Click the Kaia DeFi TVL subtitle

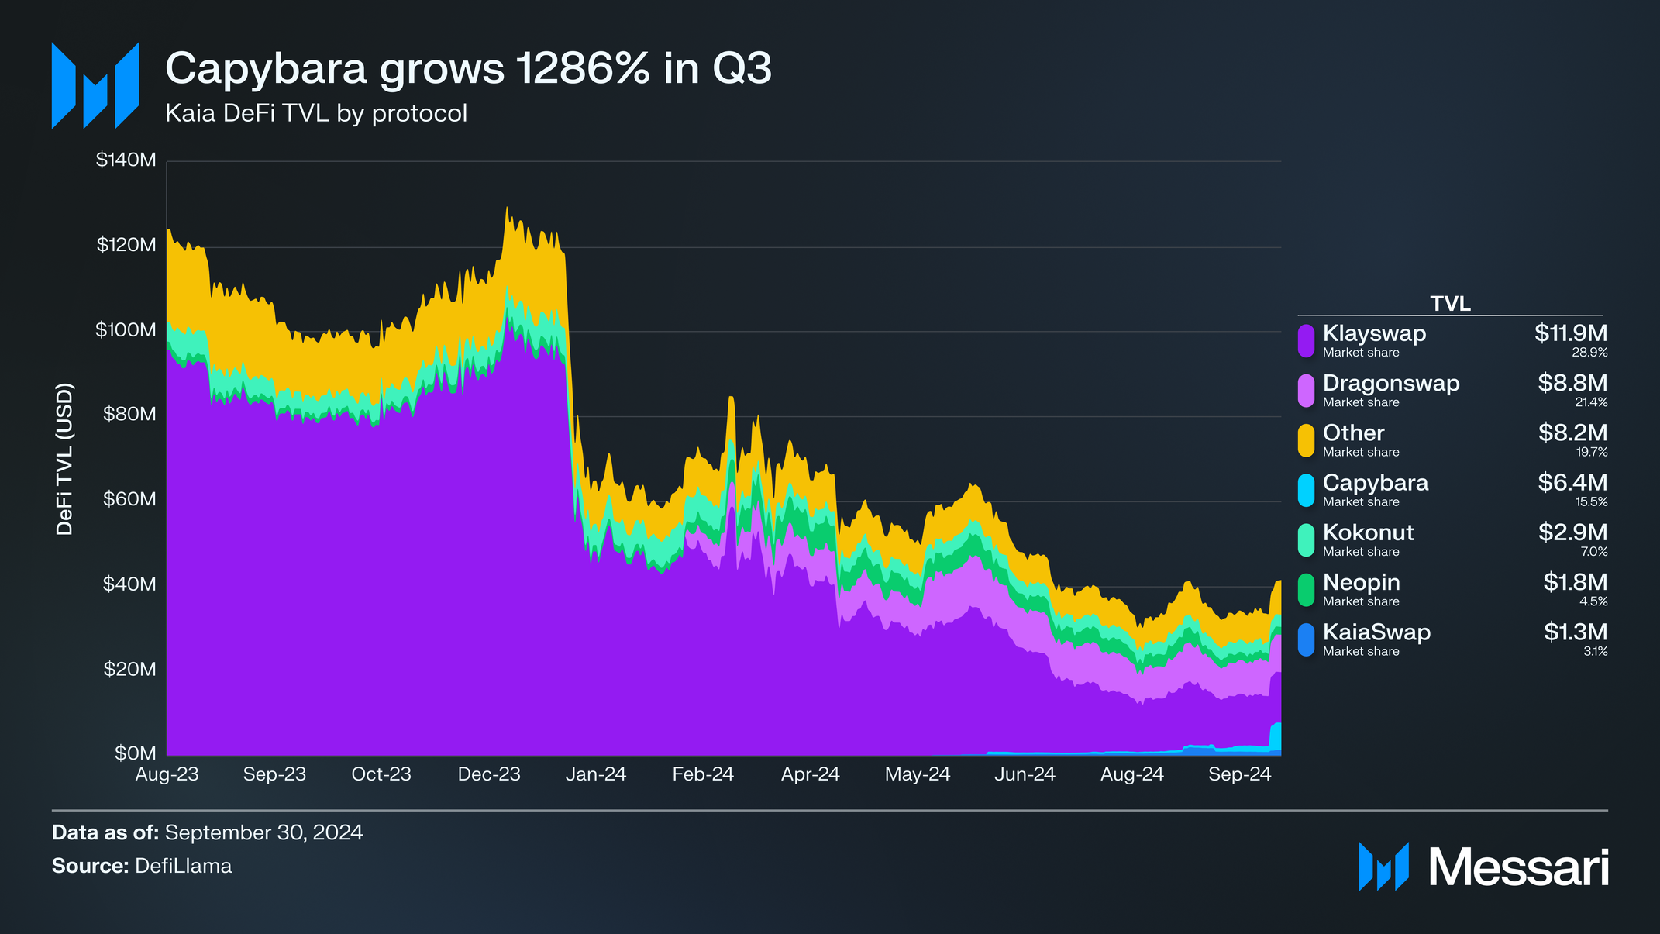tap(316, 113)
